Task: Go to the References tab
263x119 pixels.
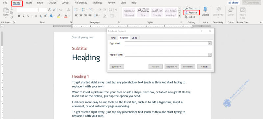Action: pos(81,3)
